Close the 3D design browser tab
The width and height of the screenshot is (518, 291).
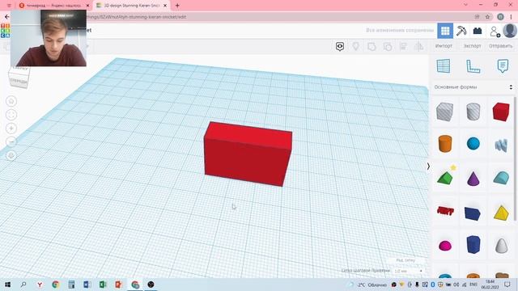[x=165, y=6]
